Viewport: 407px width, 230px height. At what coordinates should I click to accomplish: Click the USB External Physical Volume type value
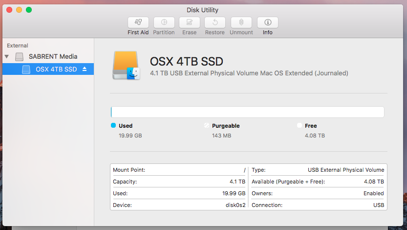click(x=346, y=170)
